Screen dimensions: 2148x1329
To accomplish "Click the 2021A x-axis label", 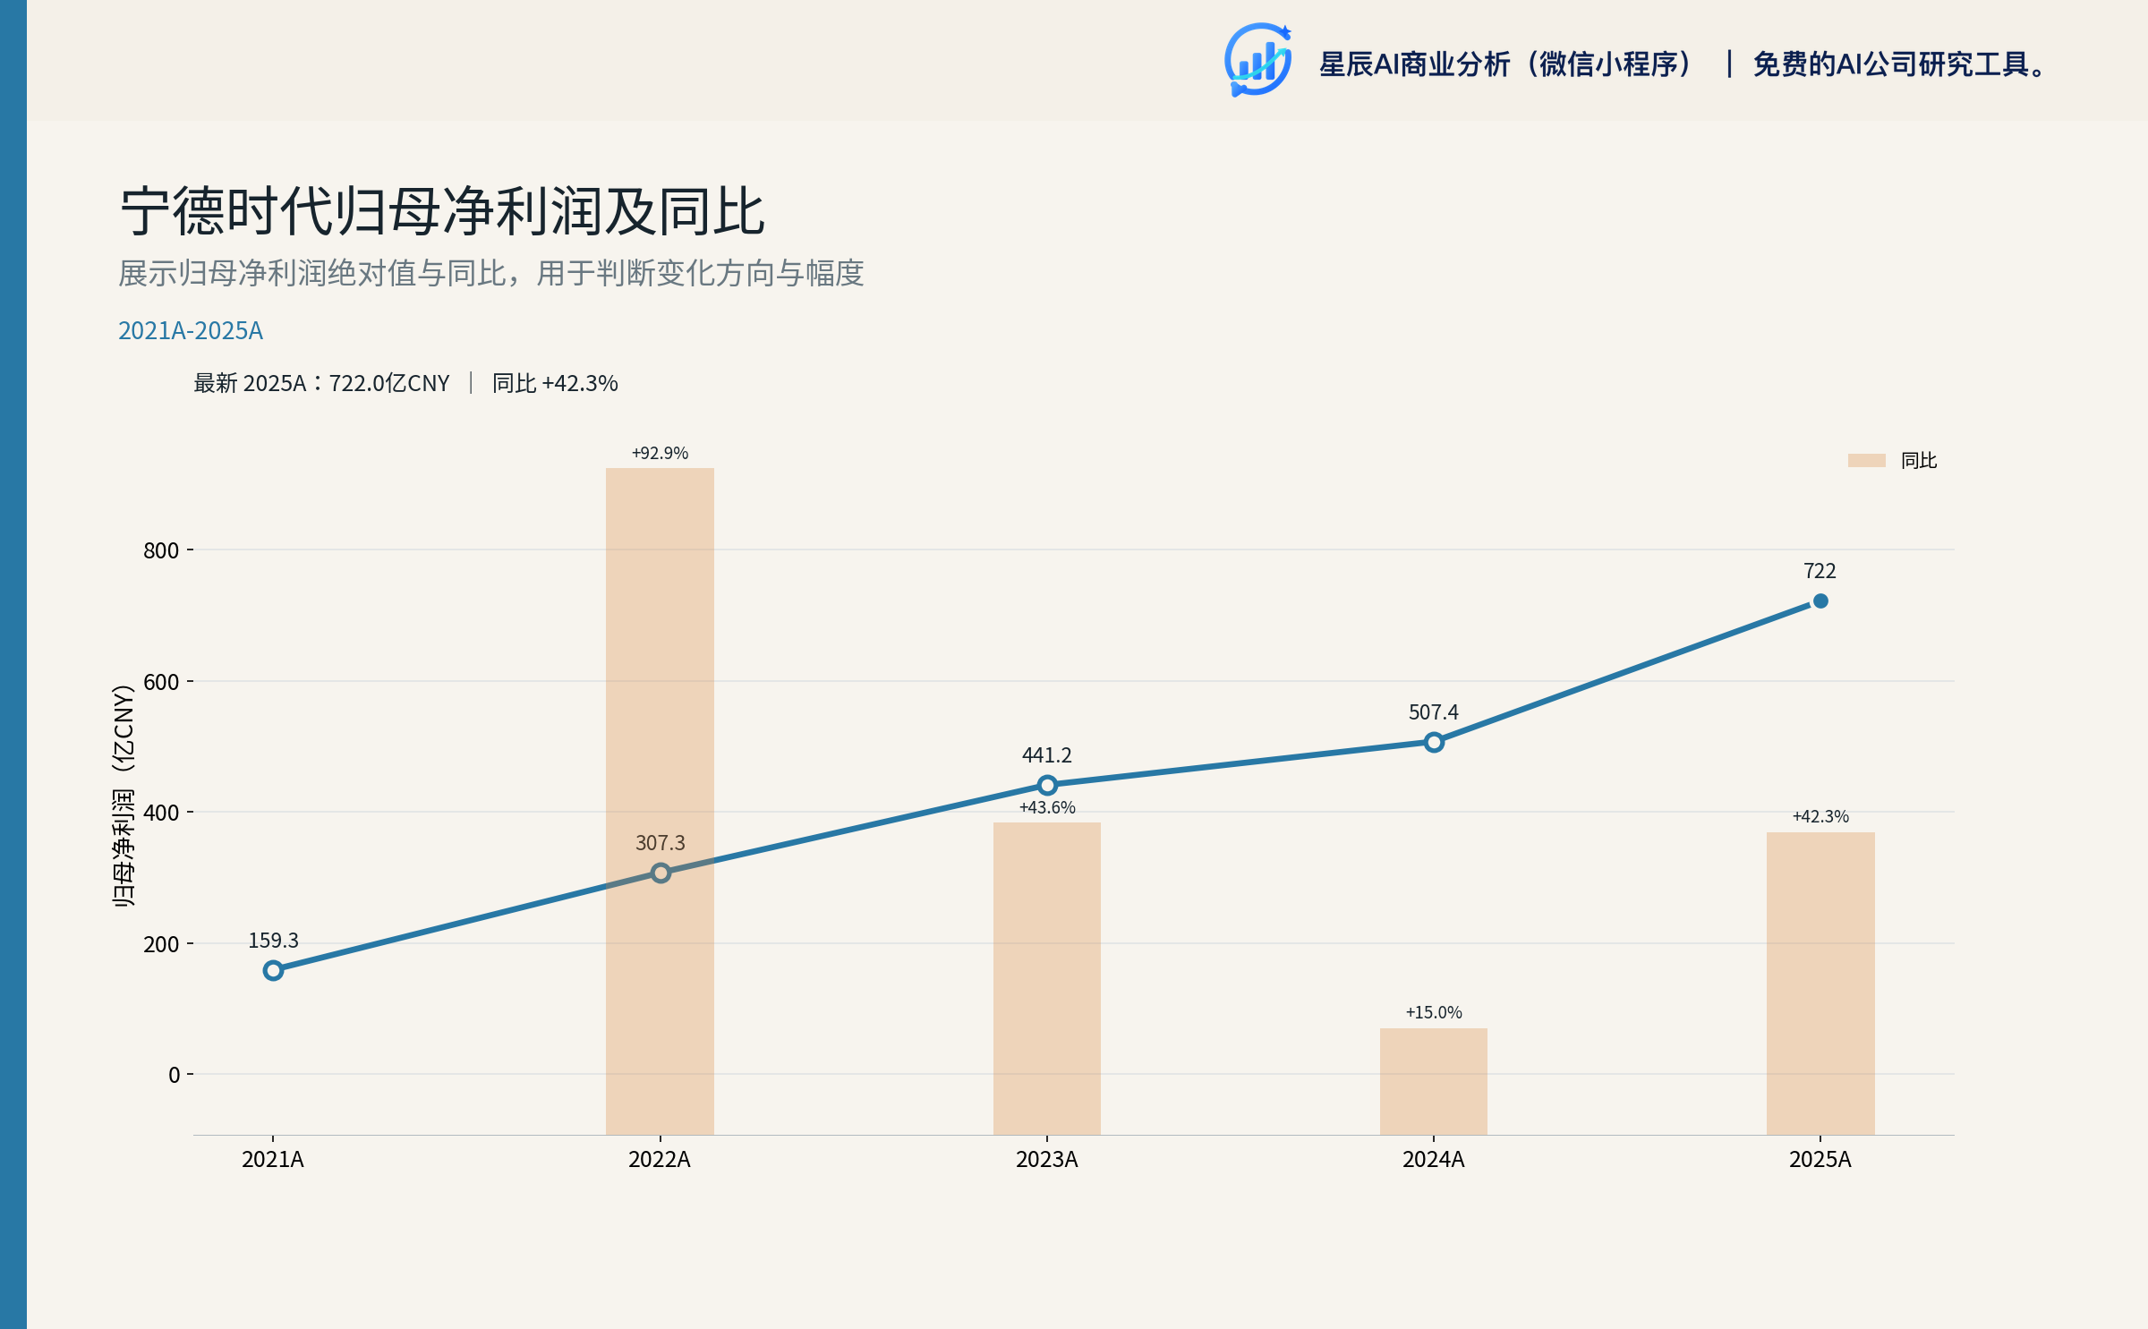I will 273,1160.
